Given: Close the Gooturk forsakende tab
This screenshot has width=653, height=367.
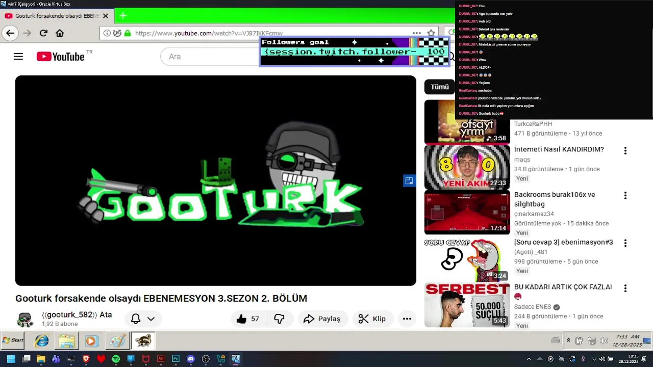Looking at the screenshot, I should [106, 16].
